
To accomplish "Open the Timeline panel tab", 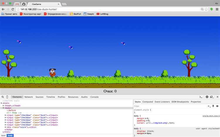I will (x=51, y=97).
